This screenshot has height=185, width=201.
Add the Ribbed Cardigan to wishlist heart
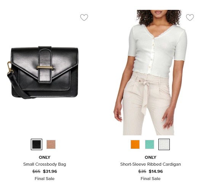(190, 17)
